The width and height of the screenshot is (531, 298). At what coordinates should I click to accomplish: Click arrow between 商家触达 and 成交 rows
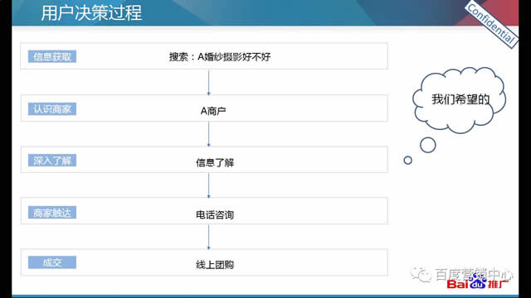[208, 238]
